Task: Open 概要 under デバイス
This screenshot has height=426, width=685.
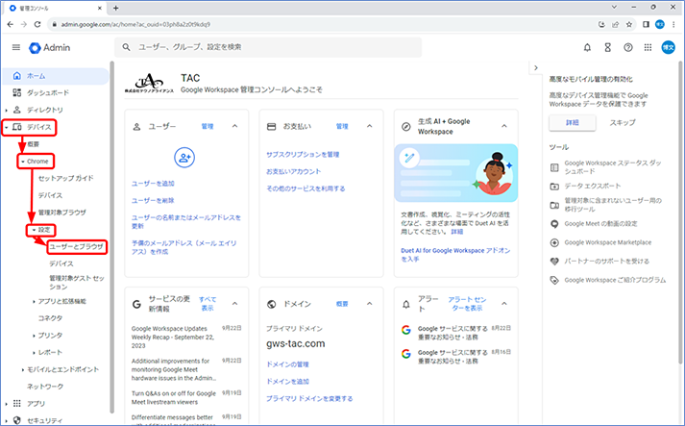Action: click(34, 144)
